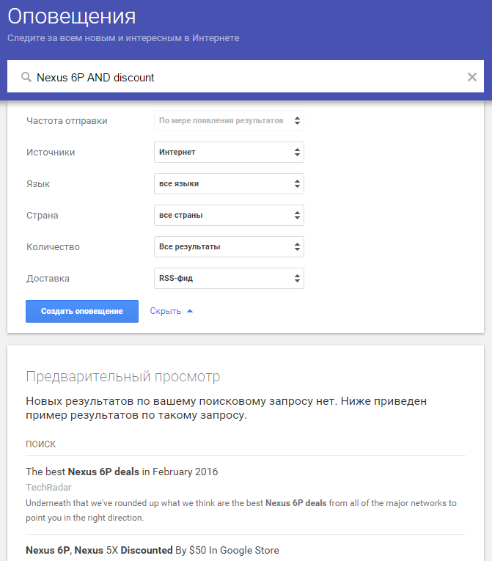Image resolution: width=492 pixels, height=561 pixels.
Task: Click the 'Новых результатов по вашему' message
Action: click(x=226, y=408)
